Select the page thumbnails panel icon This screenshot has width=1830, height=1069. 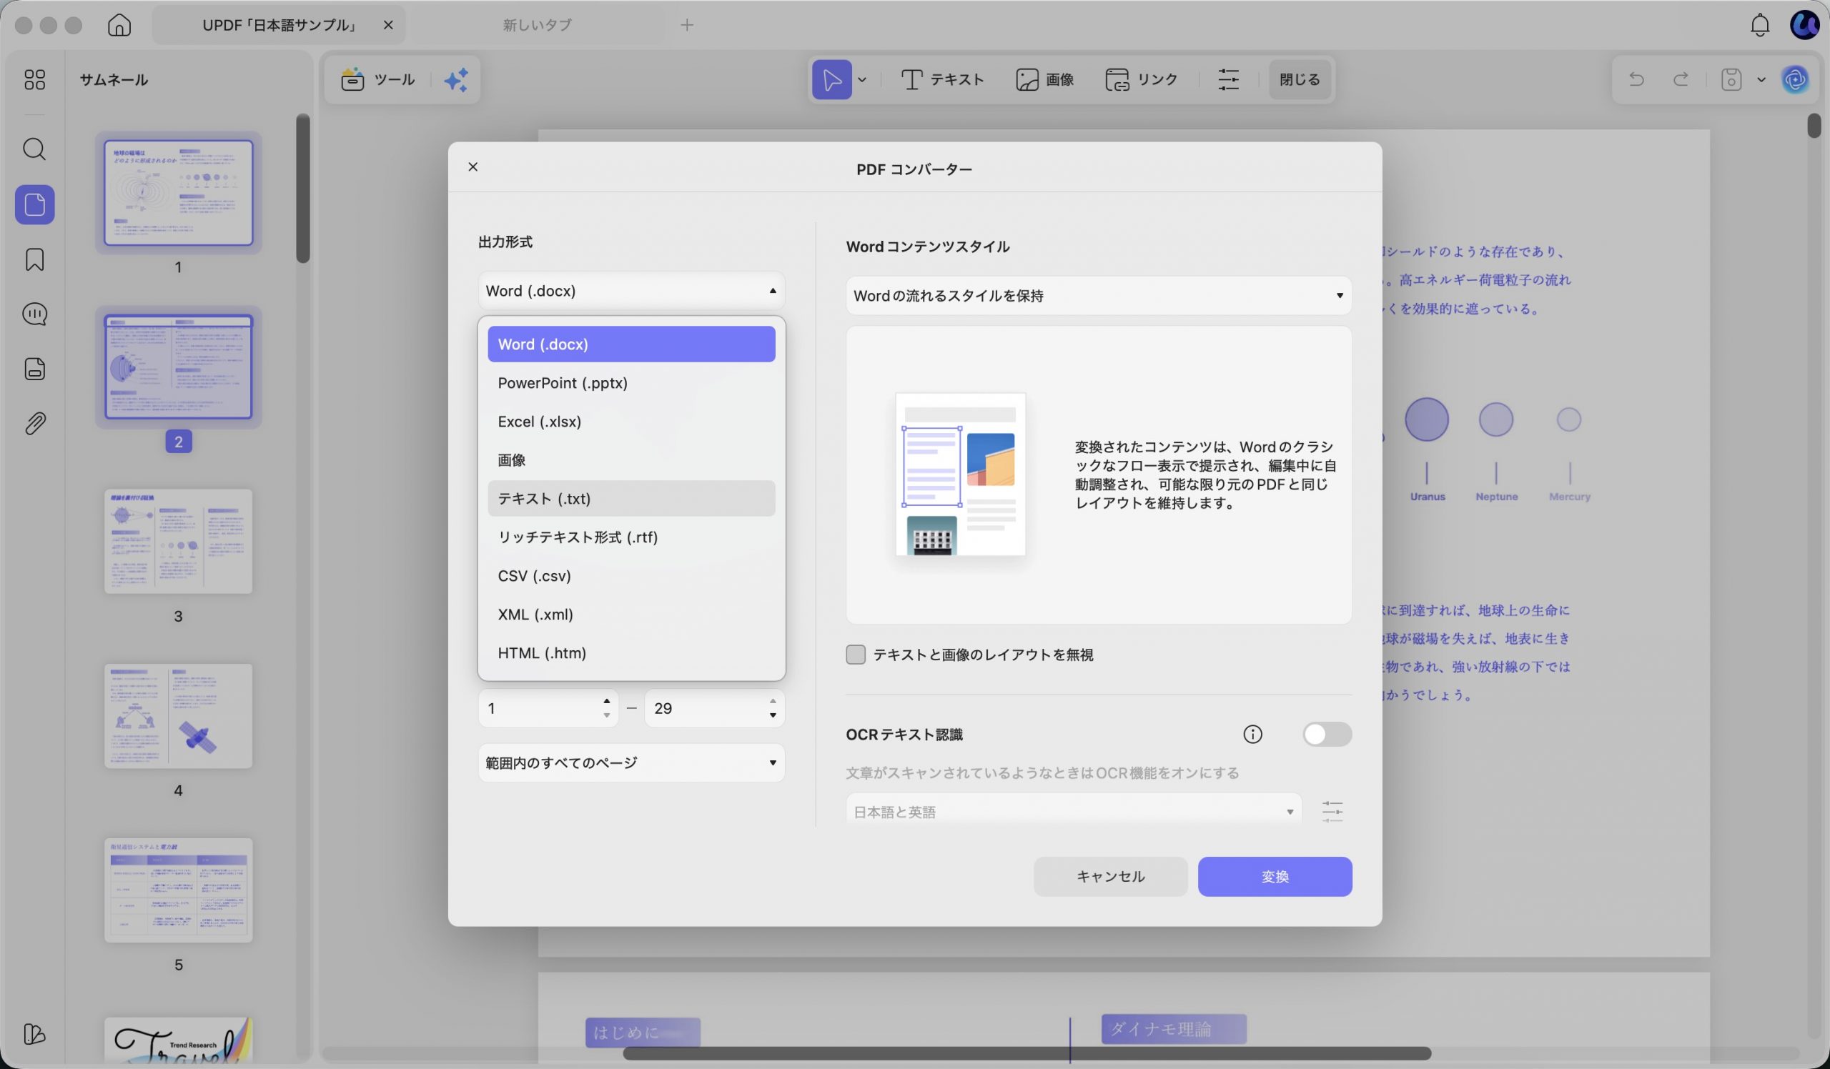click(35, 204)
